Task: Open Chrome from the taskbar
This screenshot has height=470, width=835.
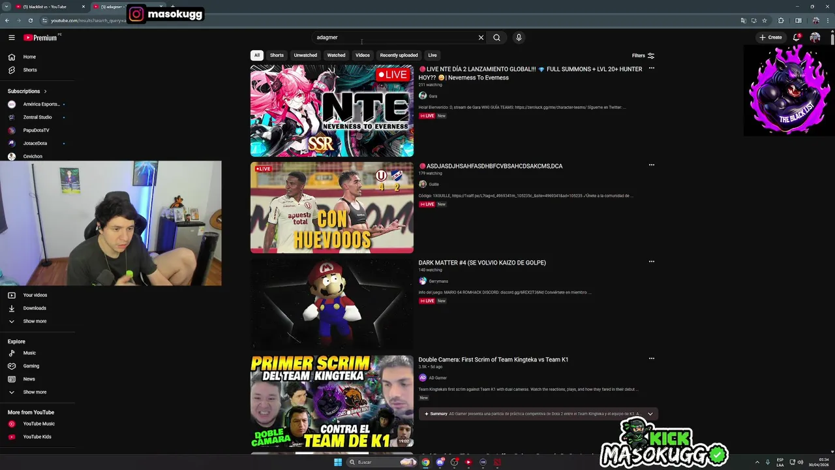Action: click(x=425, y=462)
